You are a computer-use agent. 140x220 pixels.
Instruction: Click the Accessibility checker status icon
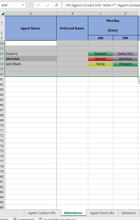pyautogui.click(x=41, y=219)
